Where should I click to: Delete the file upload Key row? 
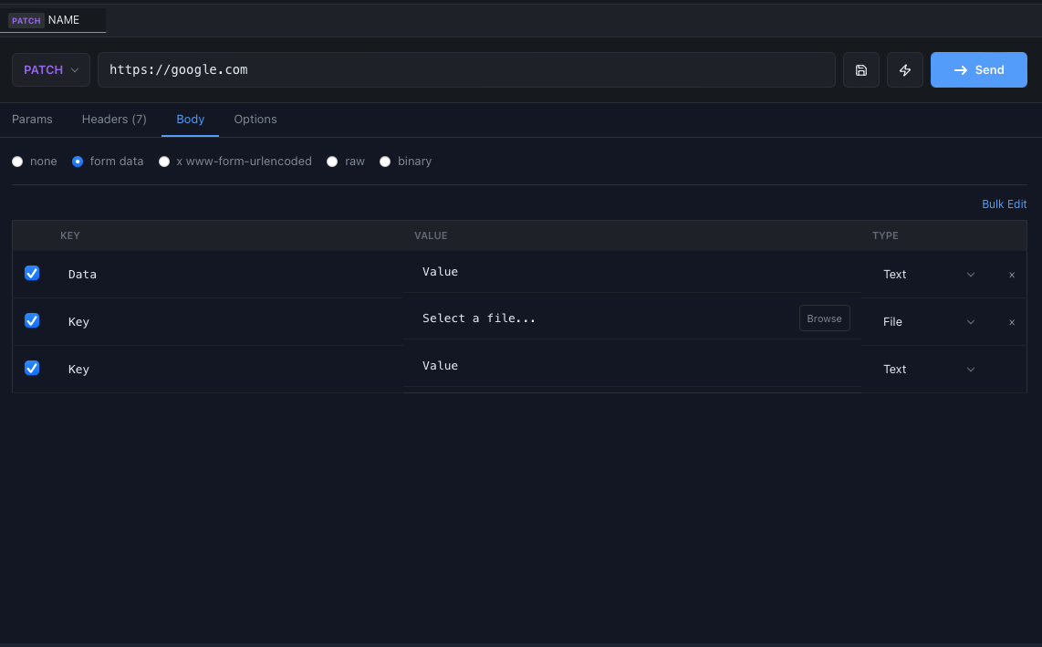point(1011,321)
